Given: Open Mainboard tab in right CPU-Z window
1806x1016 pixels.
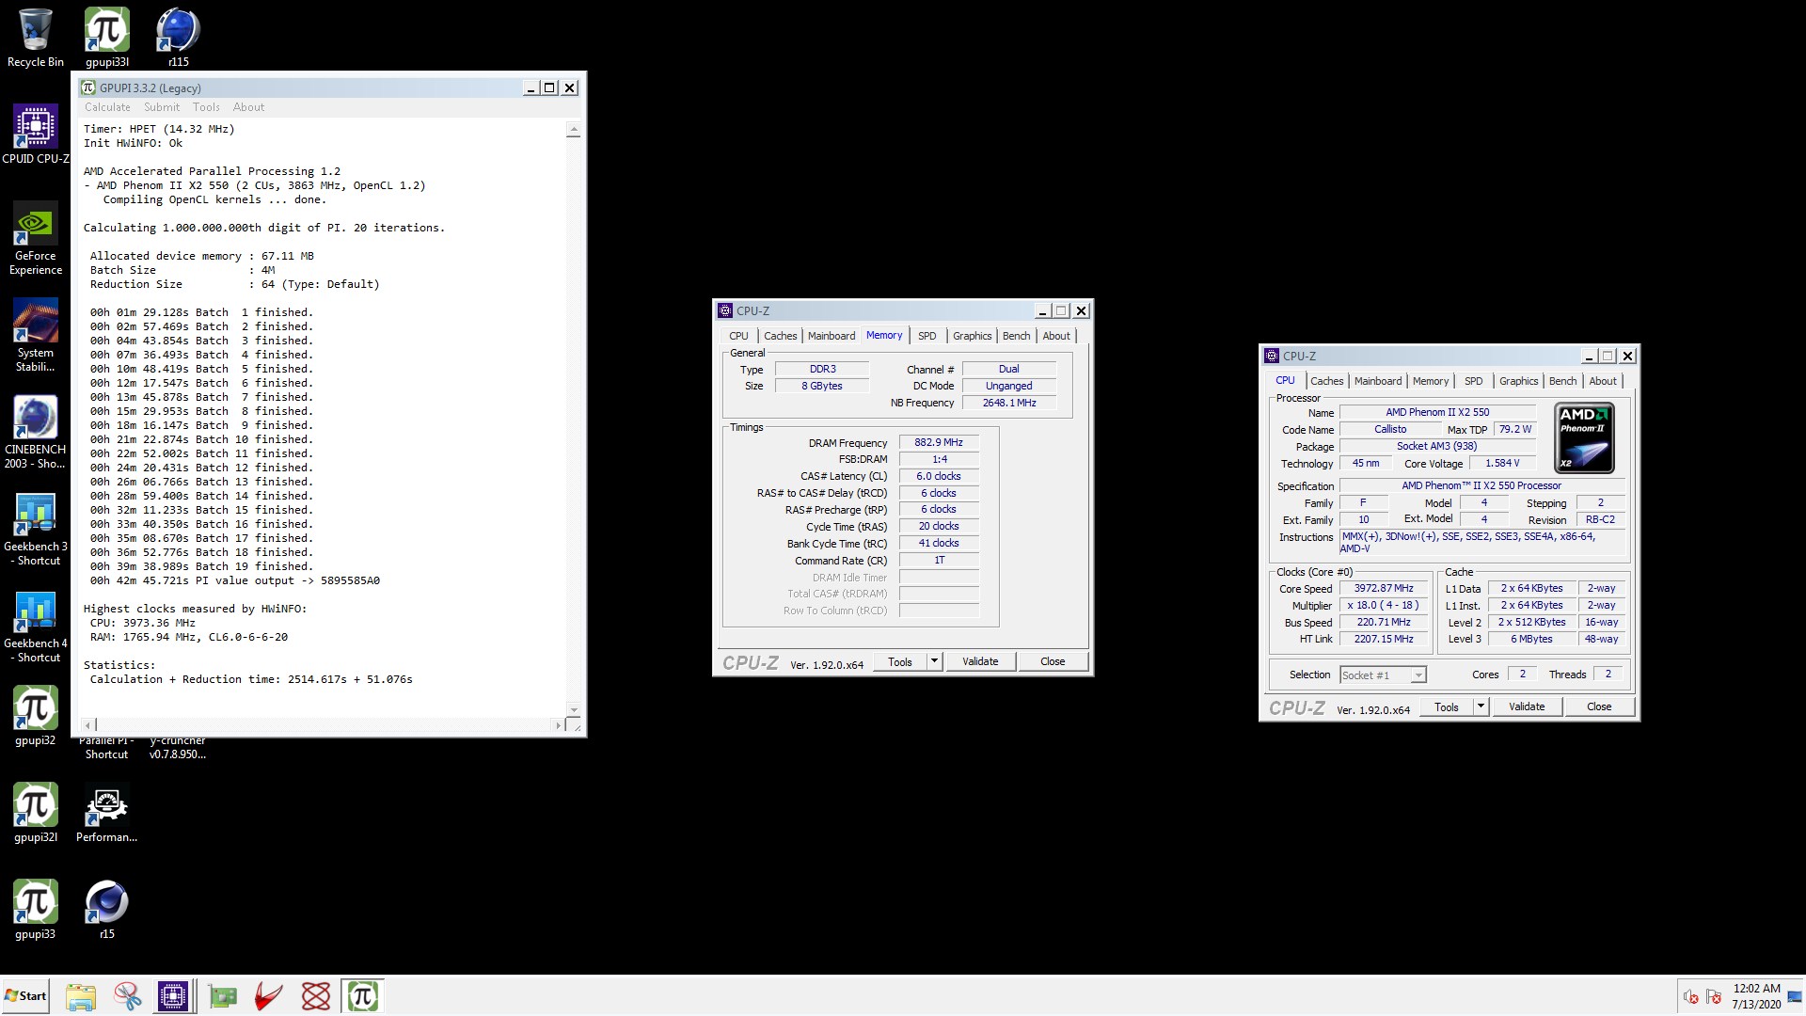Looking at the screenshot, I should (x=1378, y=381).
